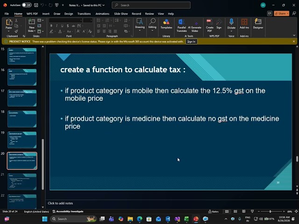The height and width of the screenshot is (224, 299).
Task: Open Excel from the taskbar
Action: coord(186,219)
